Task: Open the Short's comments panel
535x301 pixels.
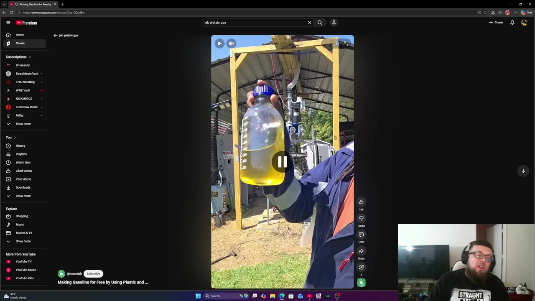Action: coord(361,235)
